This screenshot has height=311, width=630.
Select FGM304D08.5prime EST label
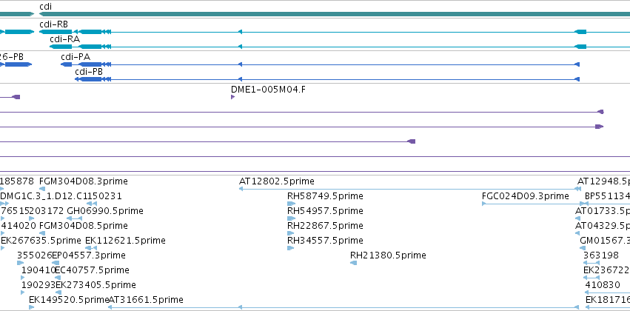[x=84, y=226]
